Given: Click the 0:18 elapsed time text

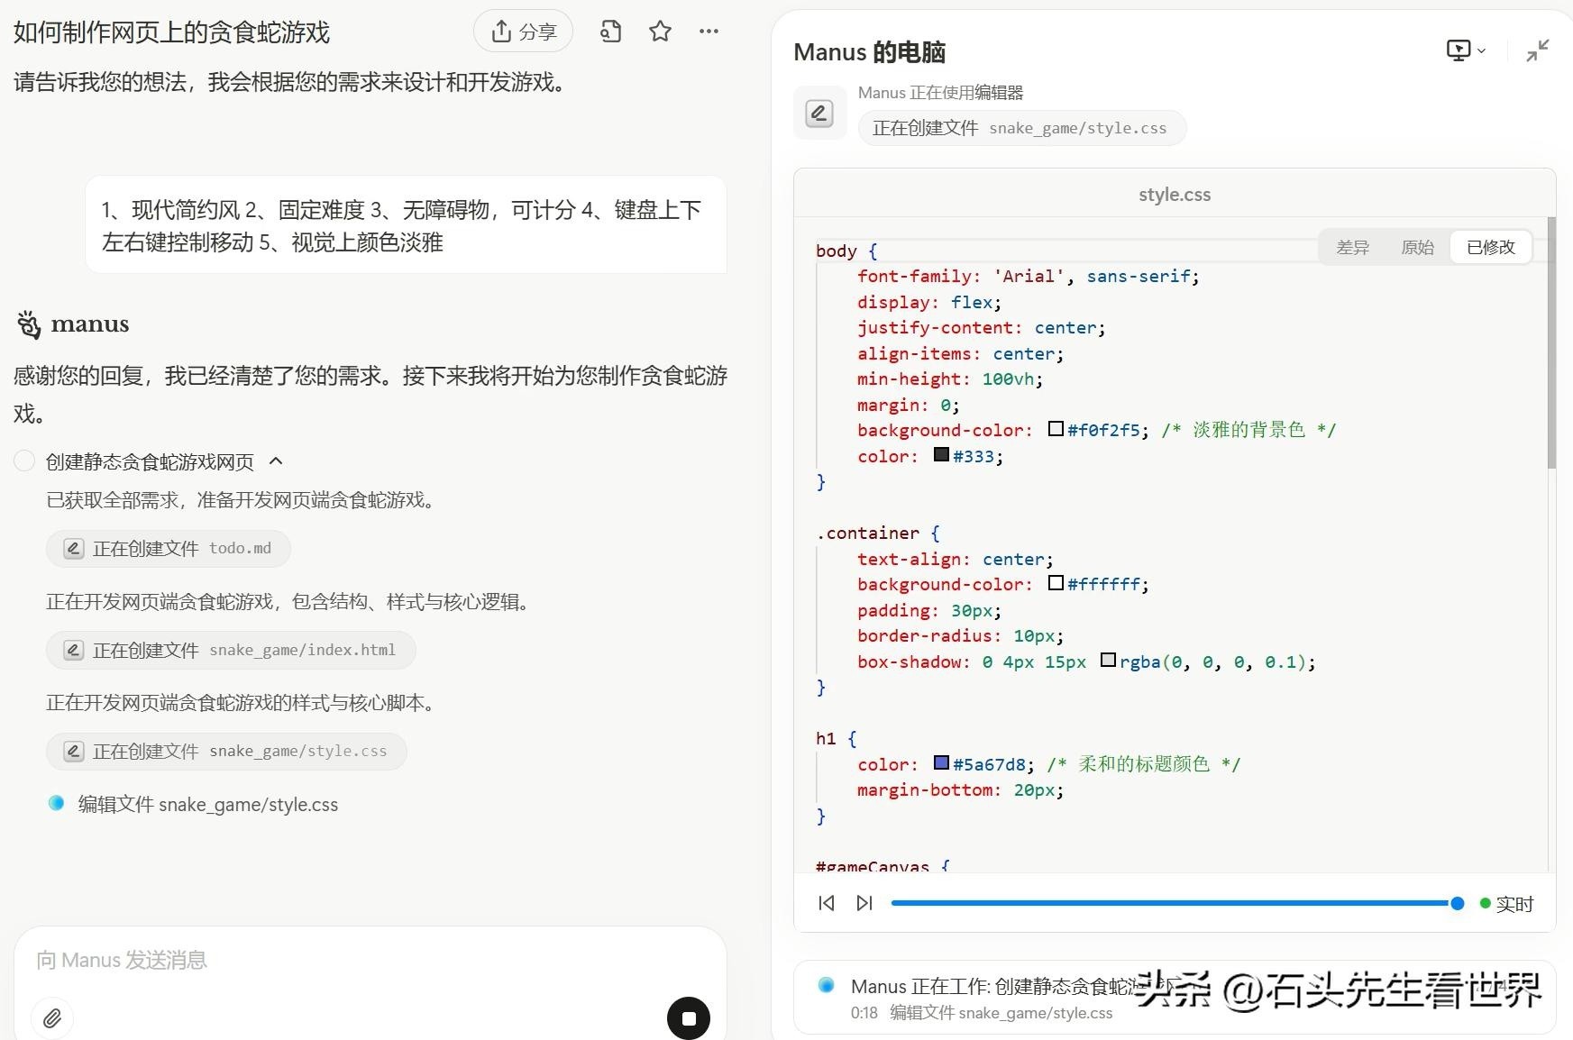Looking at the screenshot, I should (x=864, y=1013).
